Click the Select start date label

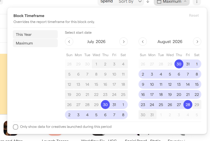pos(78,33)
